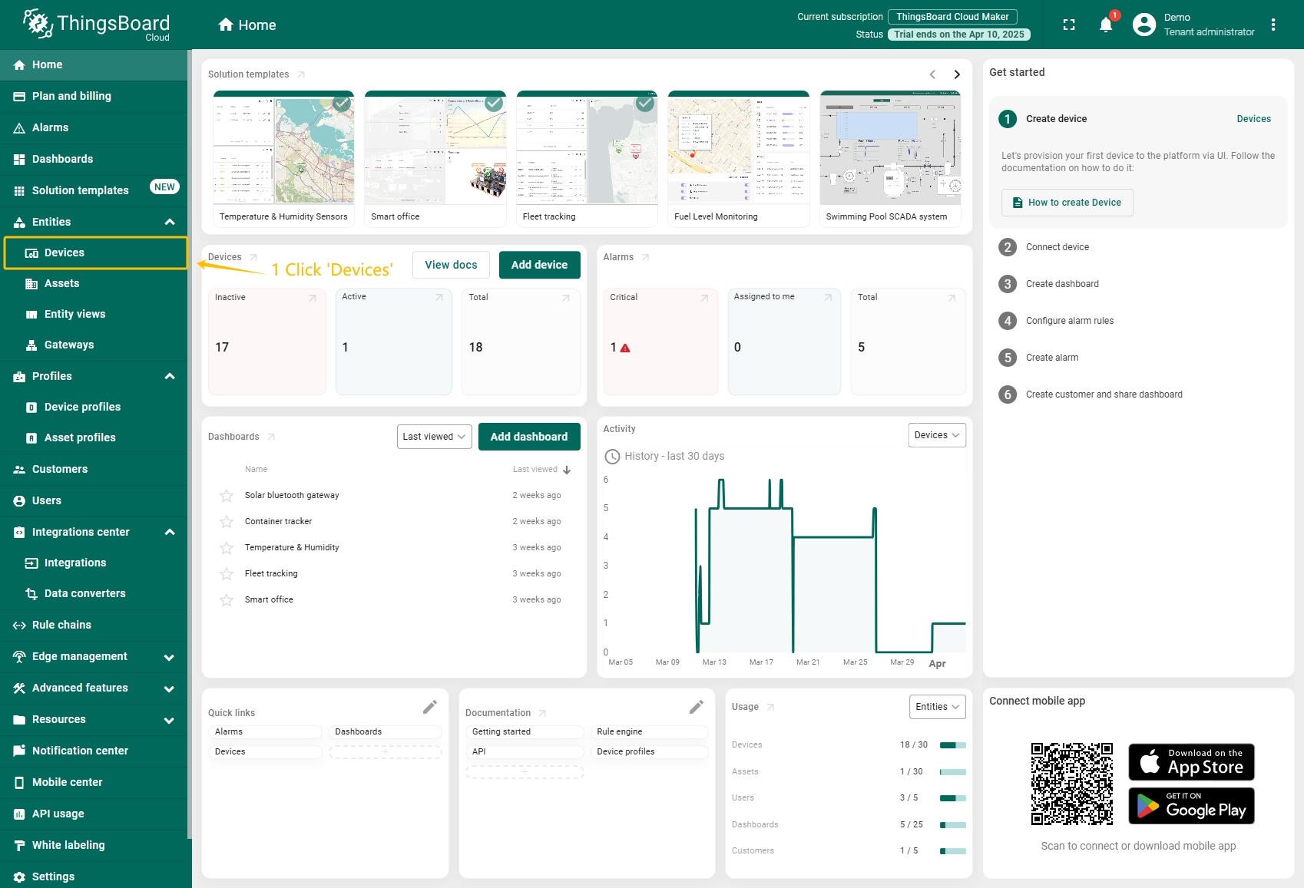
Task: Toggle fullscreen mode icon
Action: point(1069,25)
